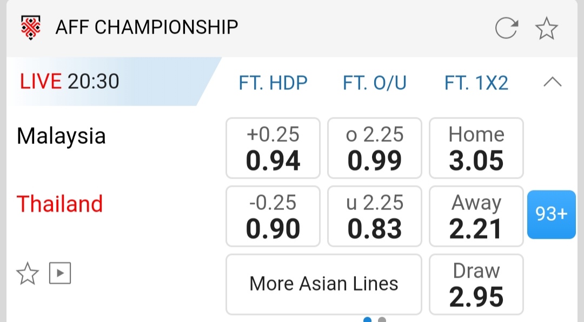Pick under 2.25 goals at 0.83

[374, 216]
